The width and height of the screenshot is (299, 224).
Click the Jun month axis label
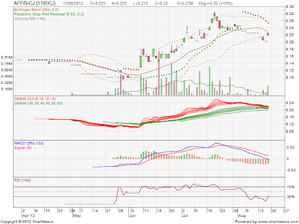[x=132, y=216]
